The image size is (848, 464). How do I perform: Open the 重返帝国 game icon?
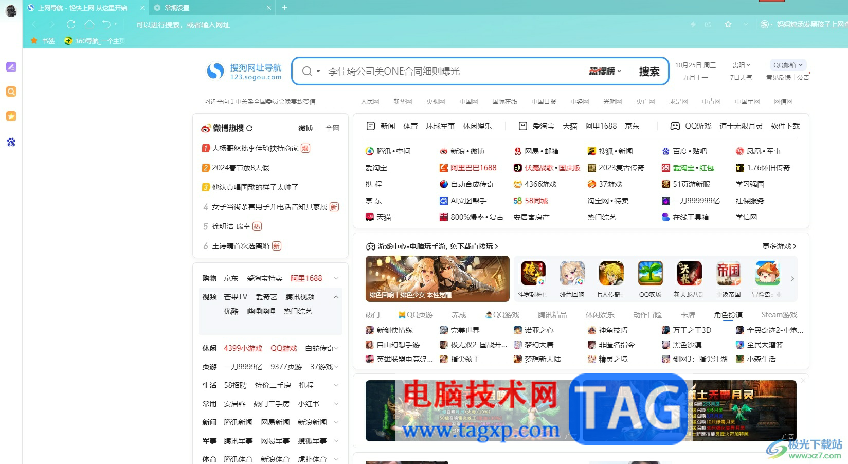(x=729, y=273)
